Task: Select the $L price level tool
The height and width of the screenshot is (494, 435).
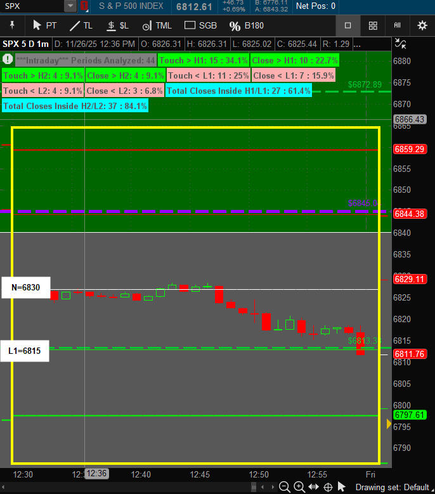Action: coord(118,26)
